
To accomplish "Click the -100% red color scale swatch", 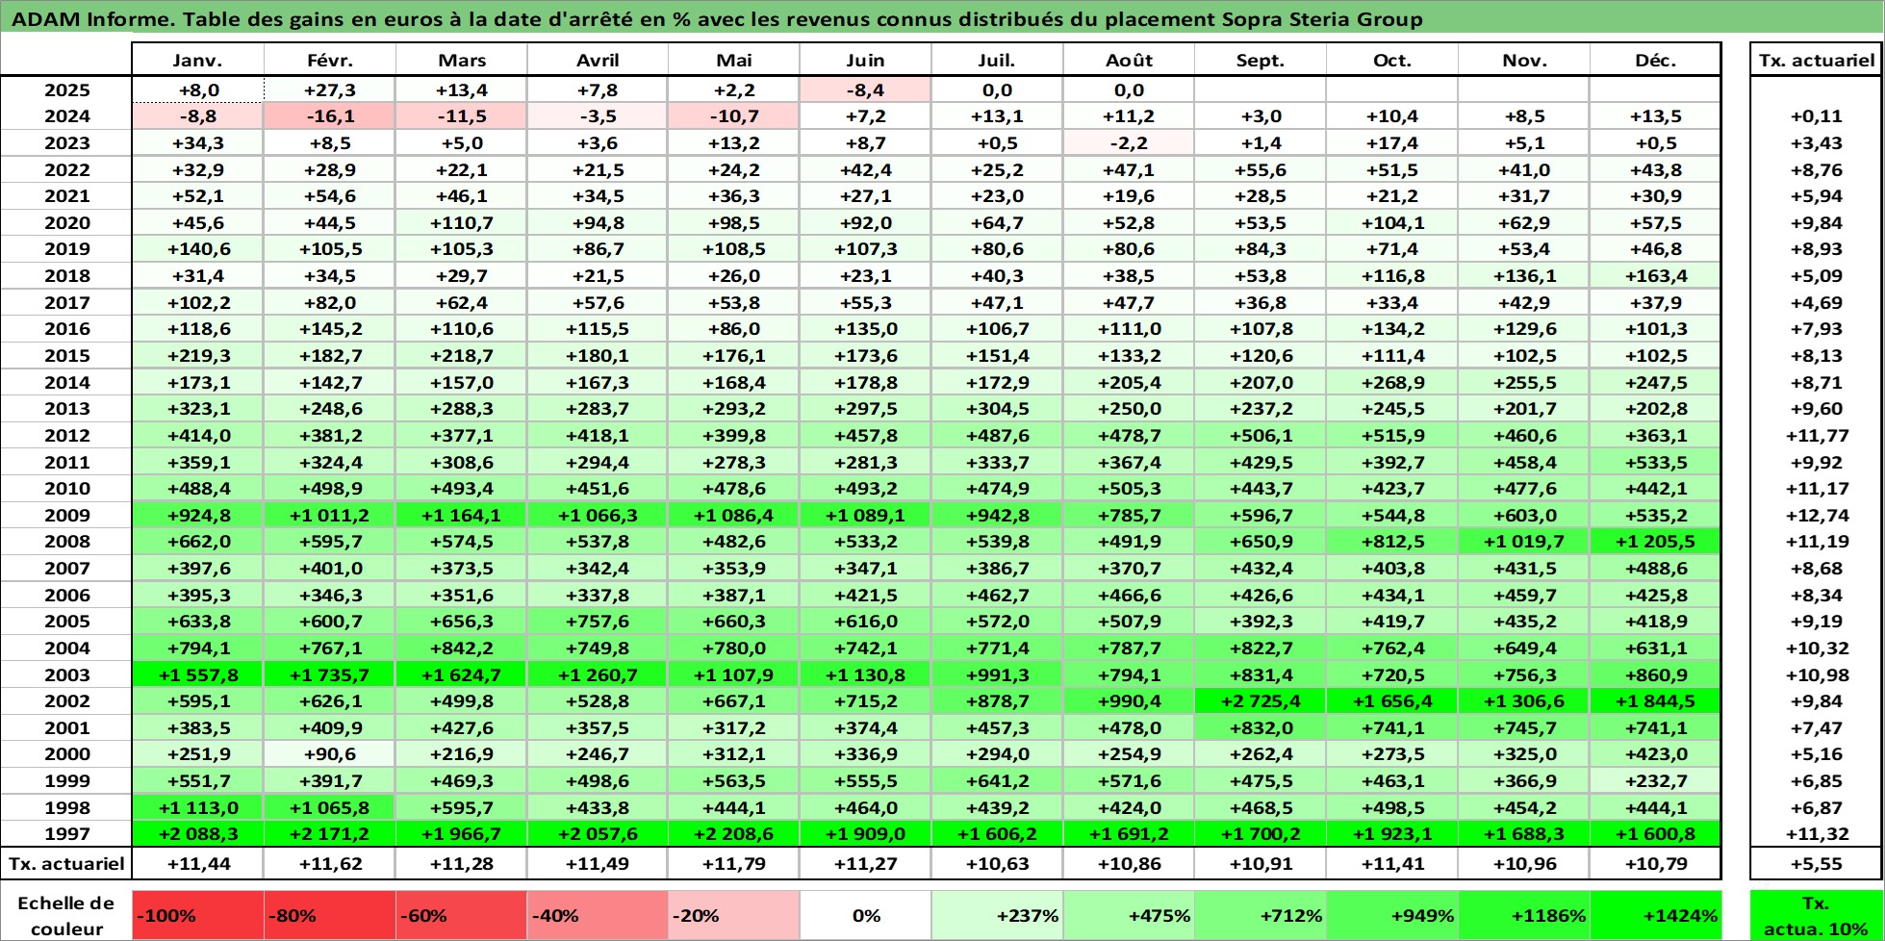I will pyautogui.click(x=197, y=915).
